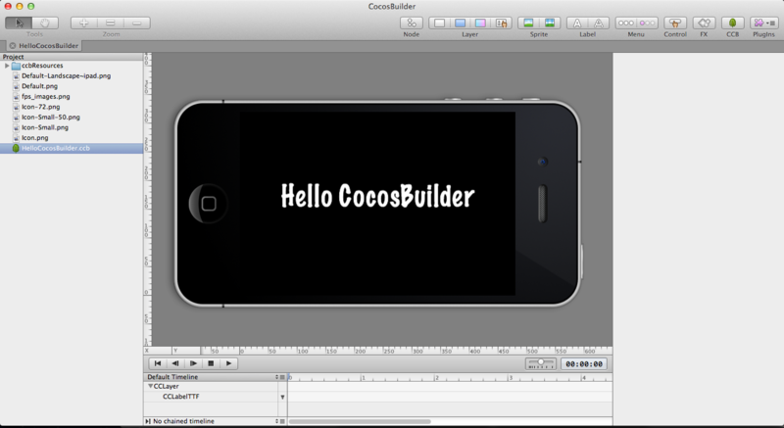Jump to timeline start
Screen dimensions: 784x428
pos(158,363)
